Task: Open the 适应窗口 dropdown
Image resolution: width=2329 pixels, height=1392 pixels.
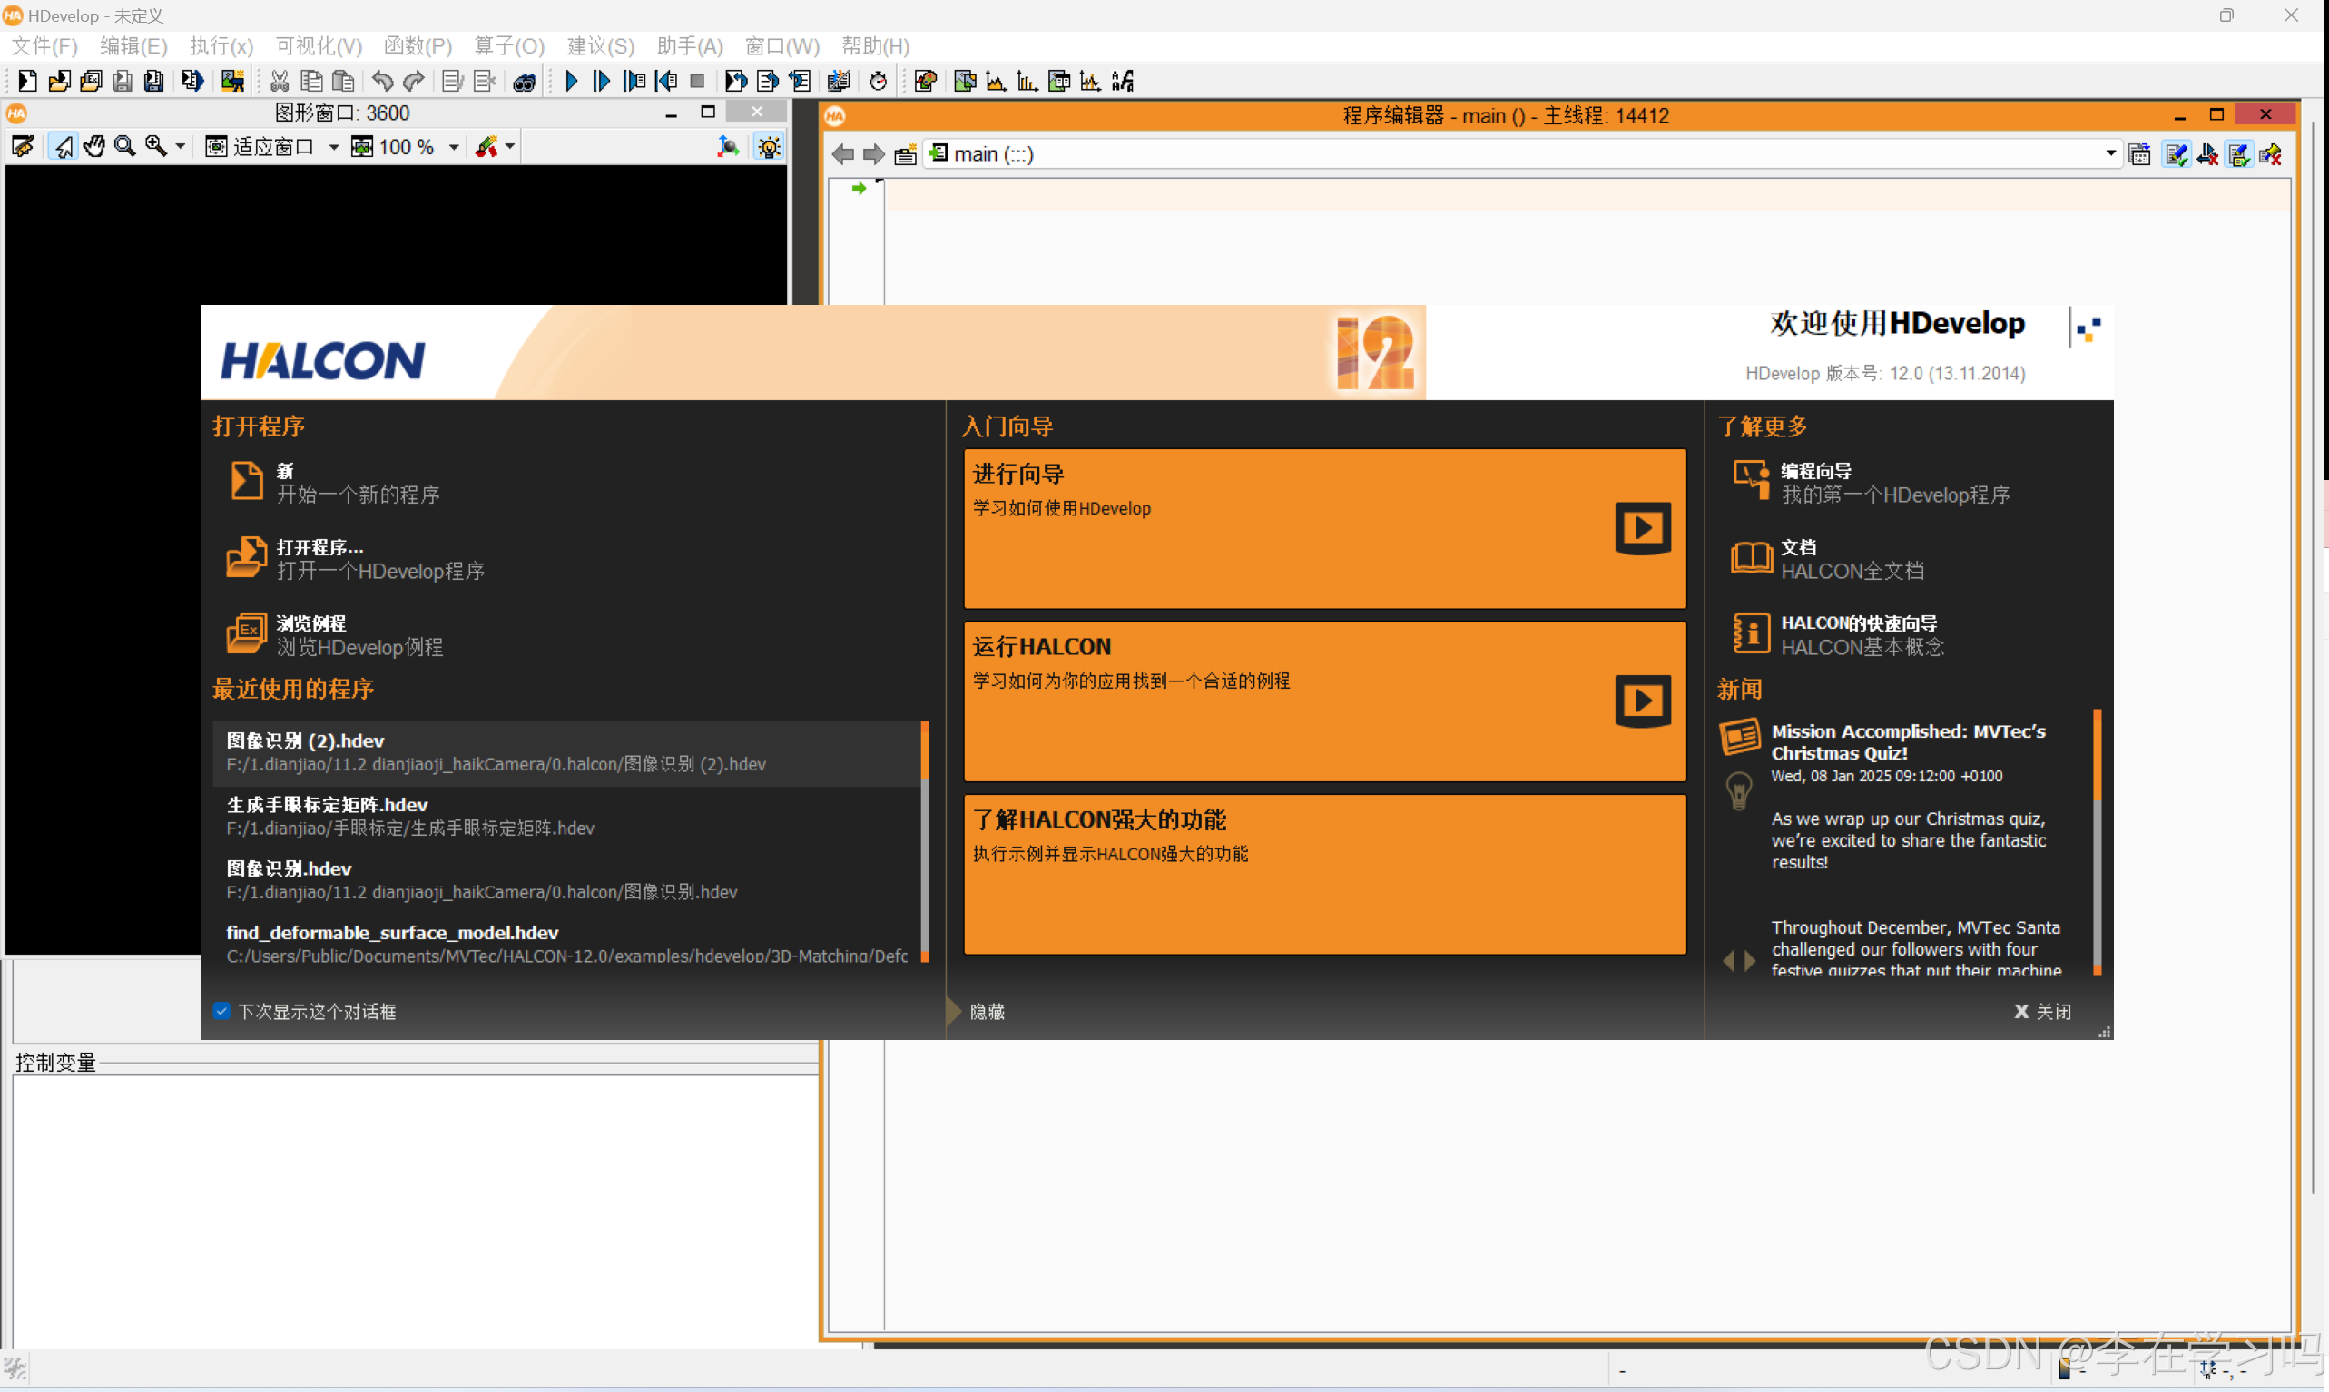Action: (335, 146)
